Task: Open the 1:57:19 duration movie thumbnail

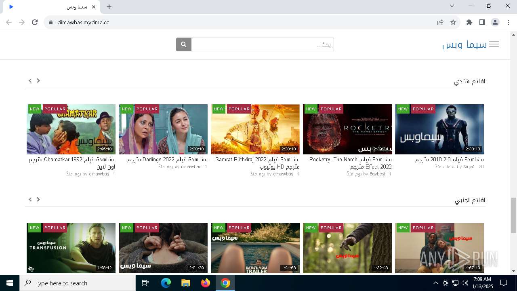Action: coord(439,248)
